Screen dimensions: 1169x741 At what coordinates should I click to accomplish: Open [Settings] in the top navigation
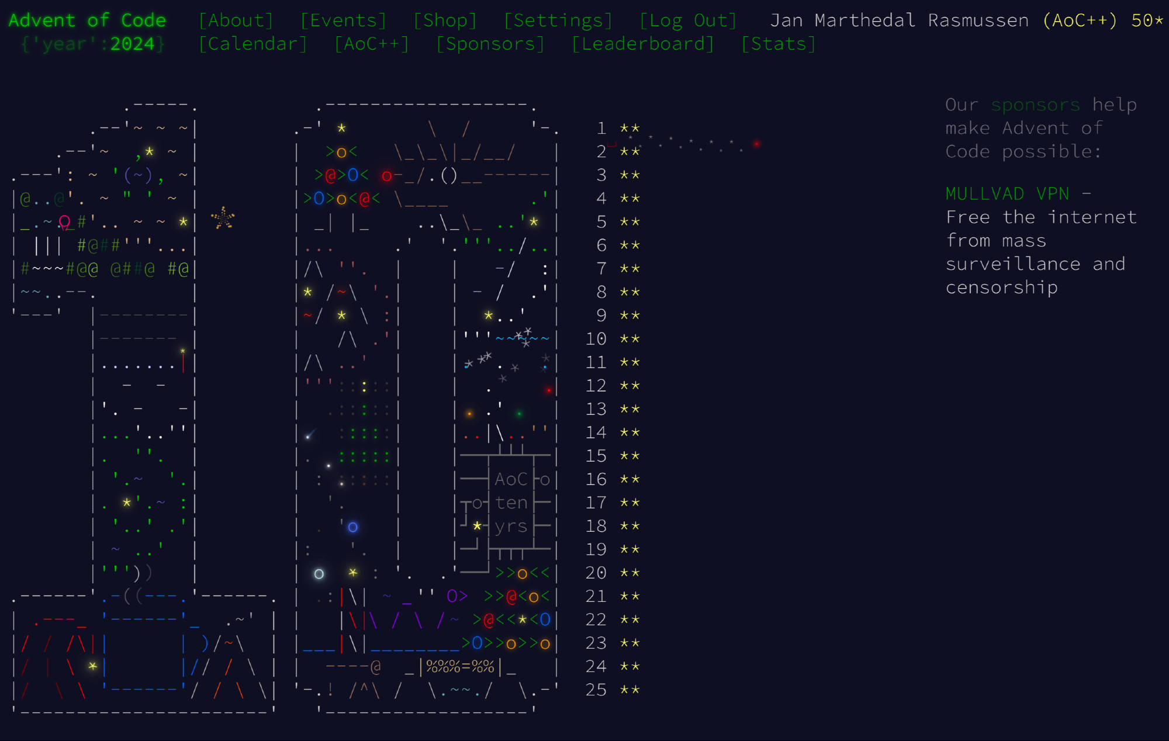tap(558, 20)
